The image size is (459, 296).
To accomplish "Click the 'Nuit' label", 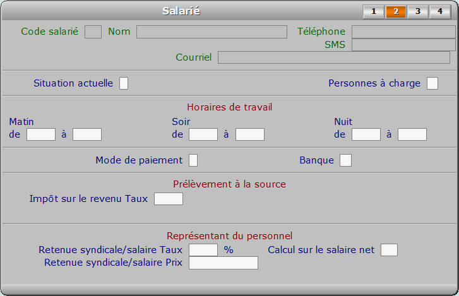I will click(x=343, y=122).
